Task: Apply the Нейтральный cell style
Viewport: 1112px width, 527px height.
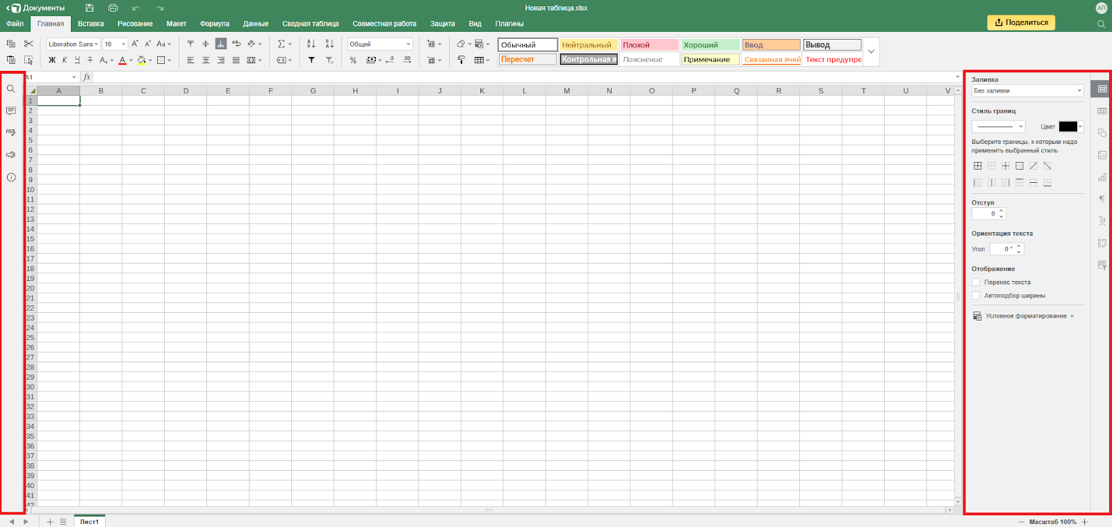Action: (x=589, y=44)
